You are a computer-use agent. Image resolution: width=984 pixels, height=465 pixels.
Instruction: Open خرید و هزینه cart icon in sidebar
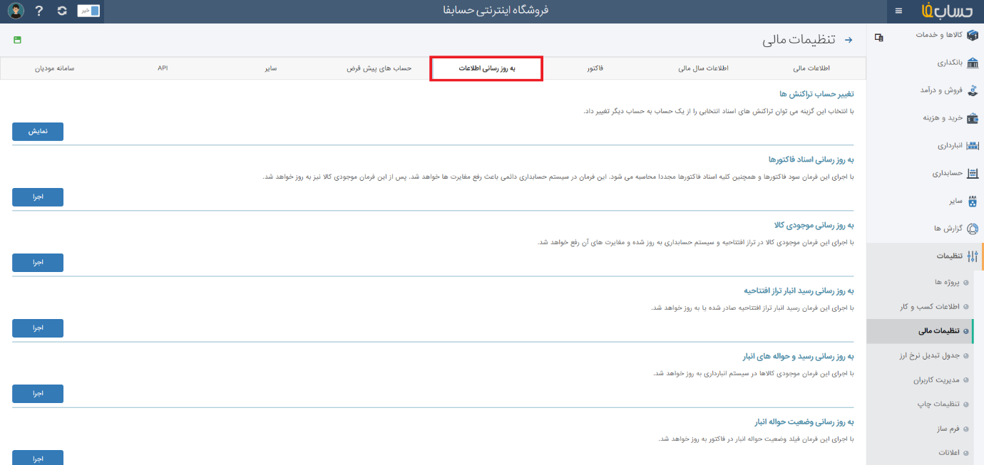click(973, 118)
